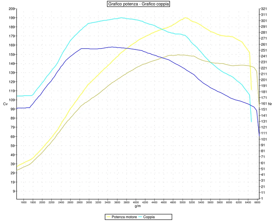The image size is (272, 224).
Task: Toggle the Coppia series in the legend
Action: (x=150, y=217)
